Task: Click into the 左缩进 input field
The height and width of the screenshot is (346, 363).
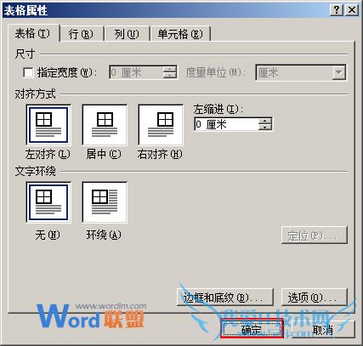Action: pos(226,124)
